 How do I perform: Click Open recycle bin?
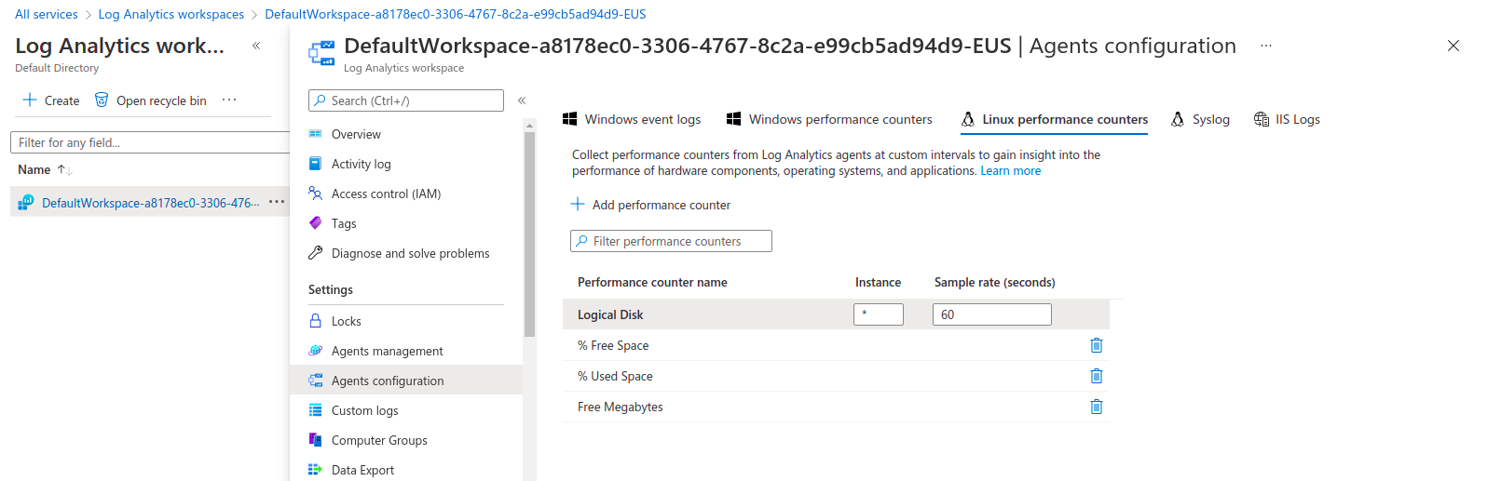[151, 100]
